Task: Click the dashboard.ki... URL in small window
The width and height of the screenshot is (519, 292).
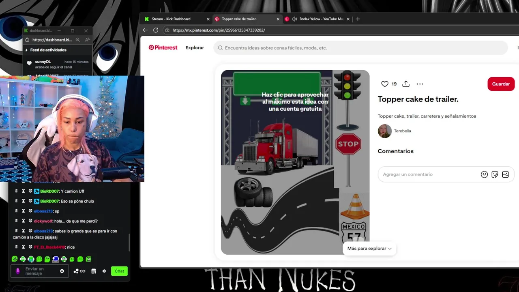Action: 52,40
